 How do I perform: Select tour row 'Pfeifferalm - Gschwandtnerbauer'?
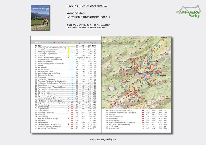pos(66,101)
